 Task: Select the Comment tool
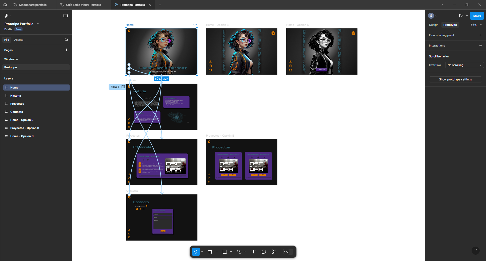click(x=264, y=252)
